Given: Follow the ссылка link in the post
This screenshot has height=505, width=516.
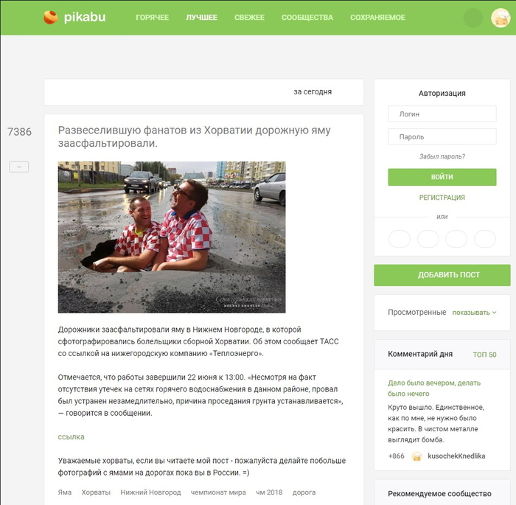Looking at the screenshot, I should tap(71, 437).
